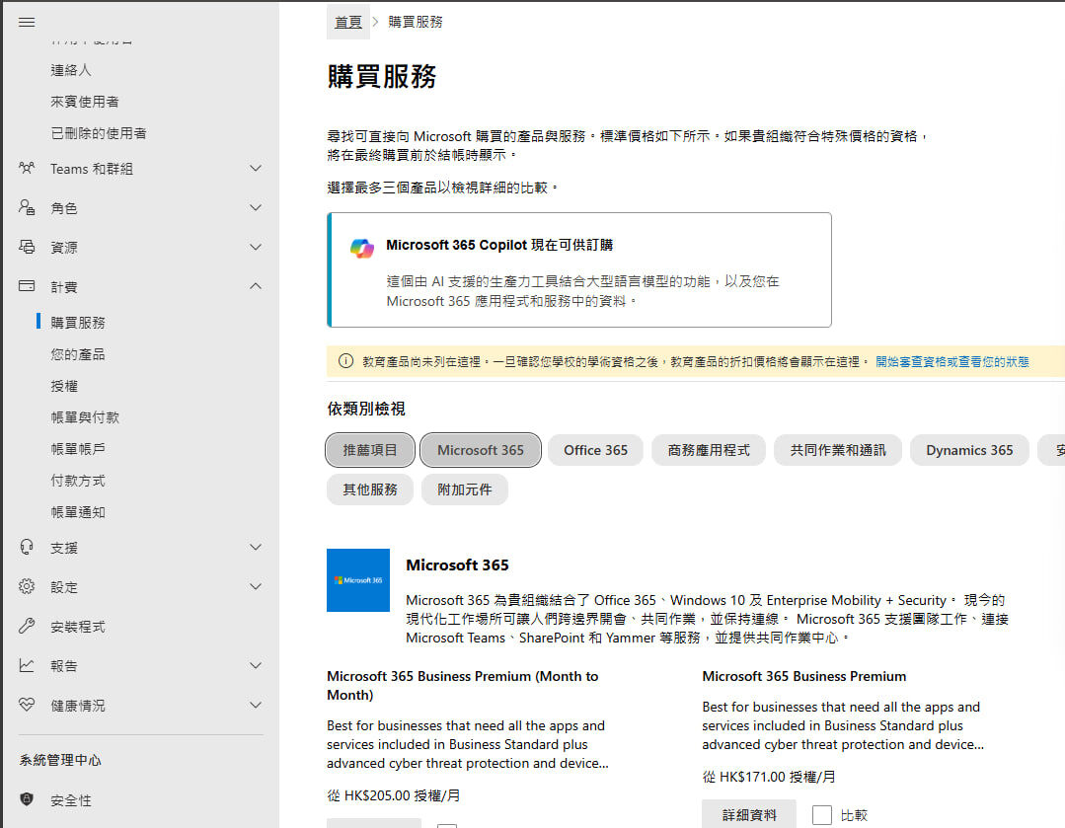Click the 健康情況 heart icon
This screenshot has height=828, width=1065.
click(x=27, y=705)
